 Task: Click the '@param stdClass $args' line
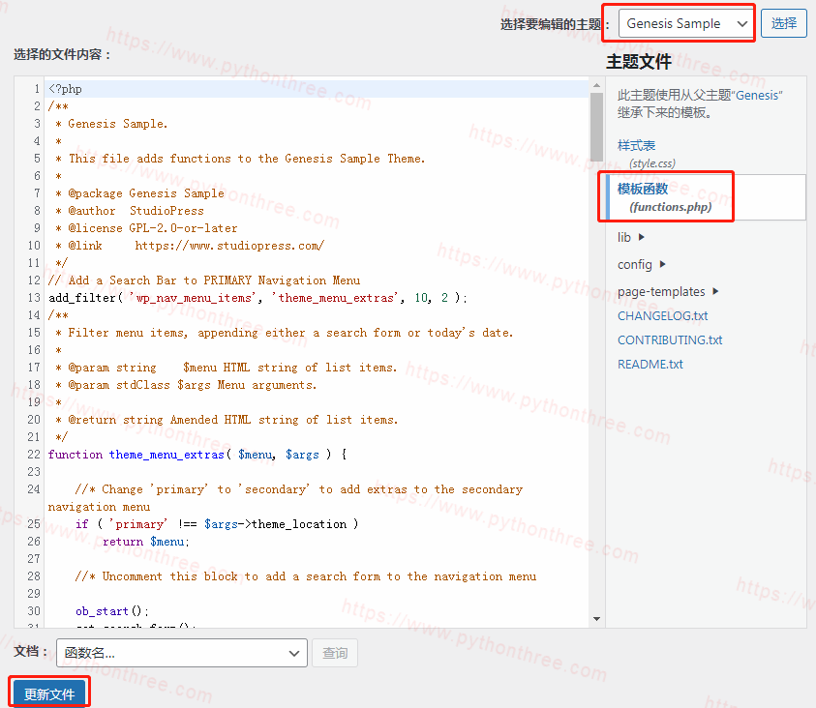pyautogui.click(x=186, y=385)
